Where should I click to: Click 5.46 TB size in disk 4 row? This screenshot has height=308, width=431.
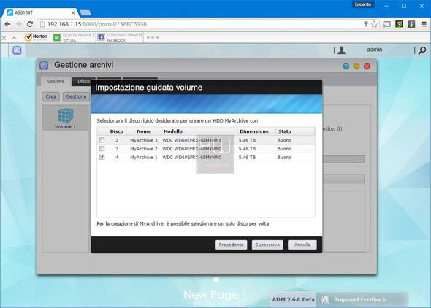click(x=247, y=158)
